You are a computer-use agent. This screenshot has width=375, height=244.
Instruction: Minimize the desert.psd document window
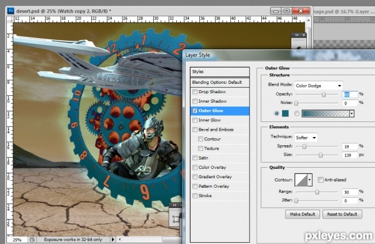(276, 11)
